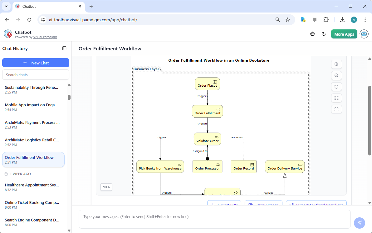Screen dimensions: 372x233
Task: Bookmark the page using the star icon
Action: tap(288, 19)
